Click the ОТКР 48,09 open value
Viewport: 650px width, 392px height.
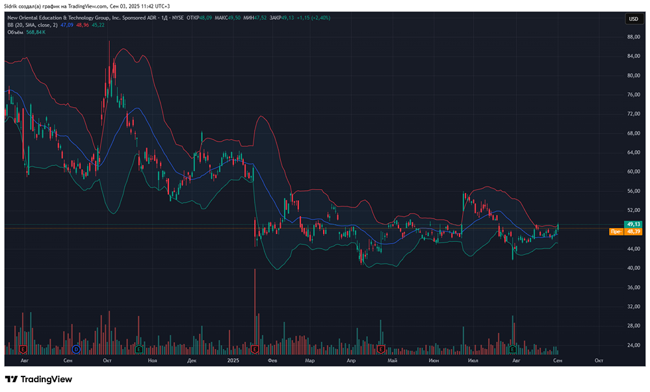point(199,18)
